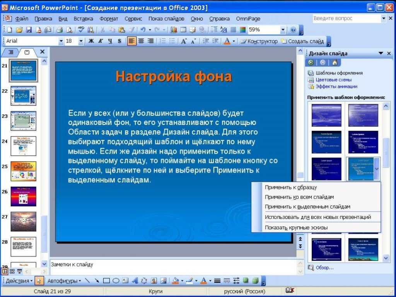
Task: Select the Oval drawing tool
Action: coord(116,281)
